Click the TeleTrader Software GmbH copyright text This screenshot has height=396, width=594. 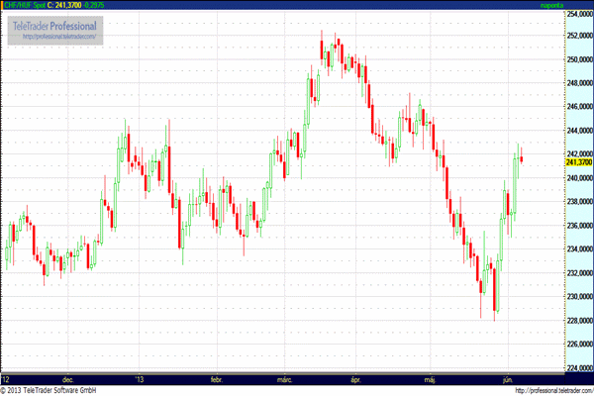click(x=55, y=389)
